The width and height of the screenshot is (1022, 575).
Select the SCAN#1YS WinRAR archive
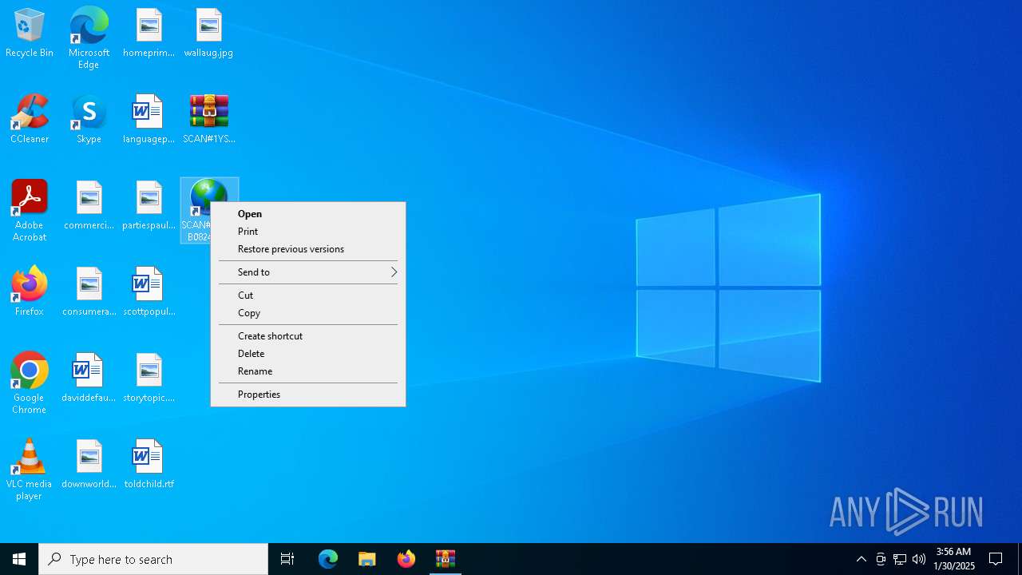pyautogui.click(x=208, y=119)
